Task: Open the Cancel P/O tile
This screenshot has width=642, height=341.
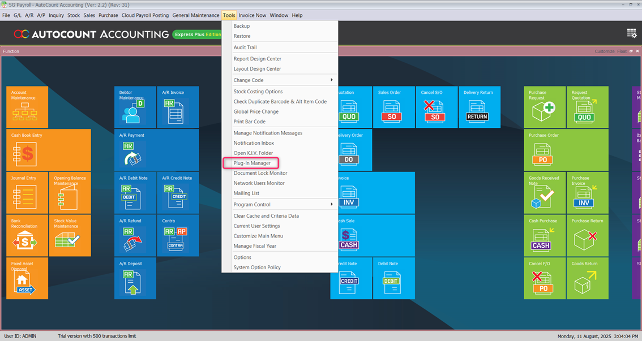Action: coord(545,278)
